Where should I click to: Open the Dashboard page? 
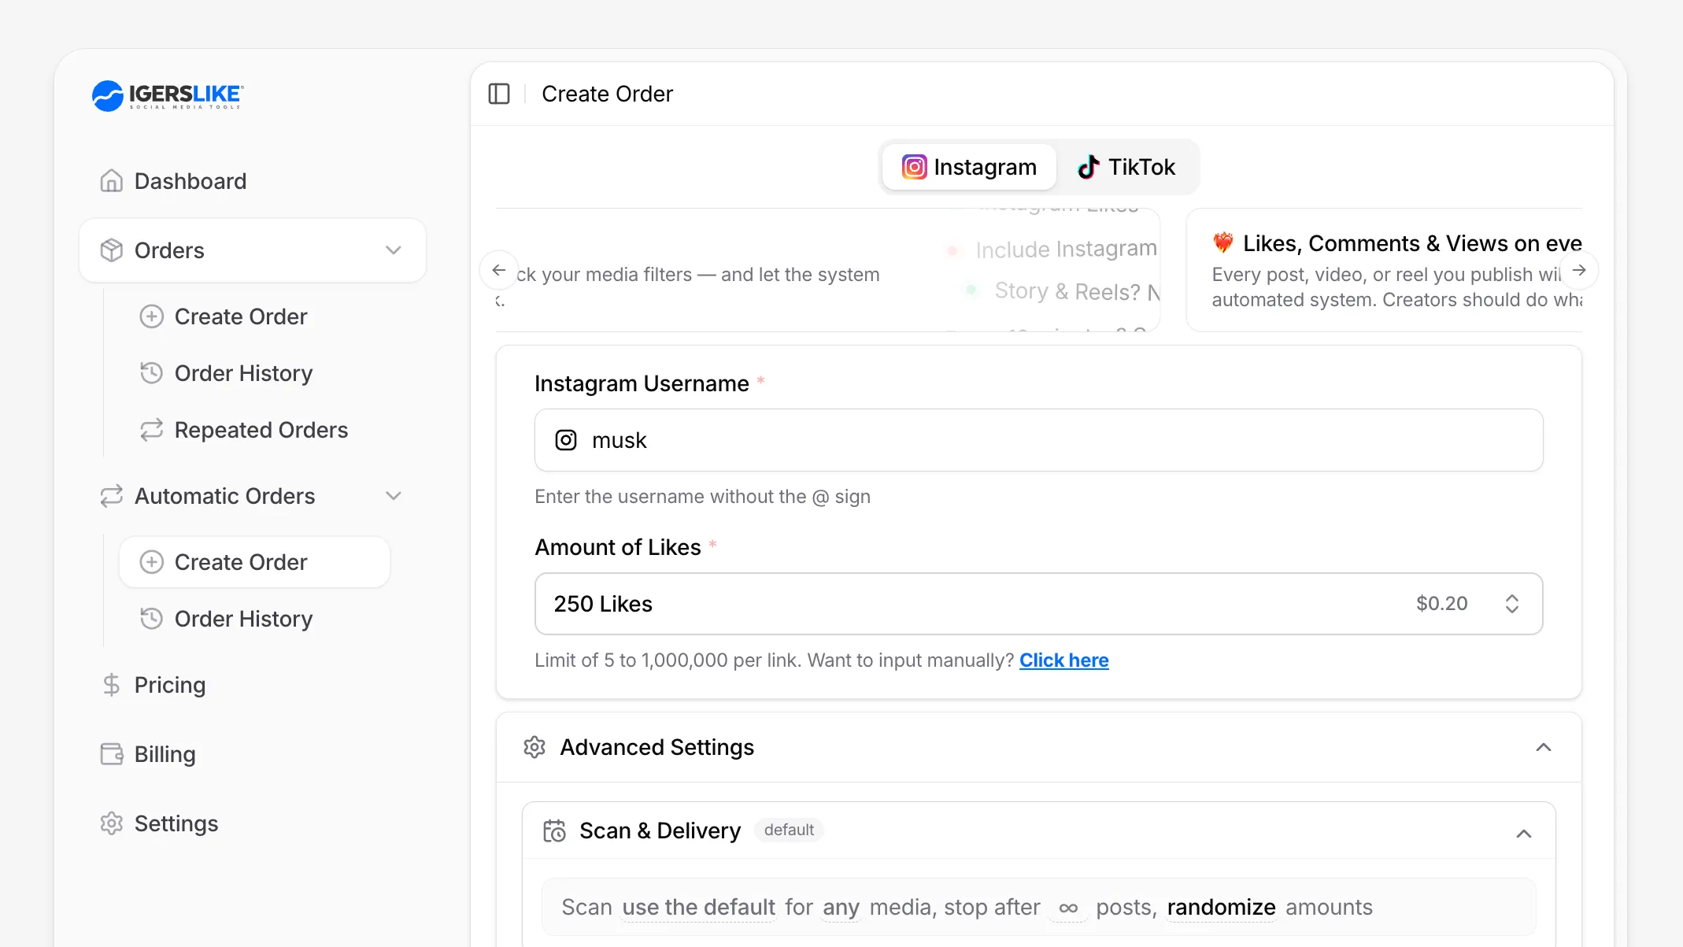[x=253, y=181]
